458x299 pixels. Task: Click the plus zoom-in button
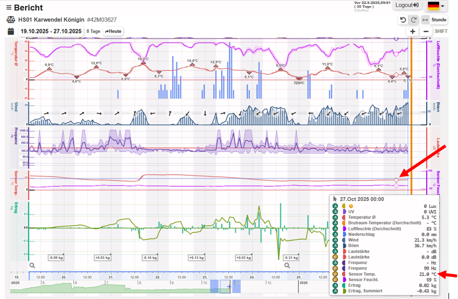[413, 31]
